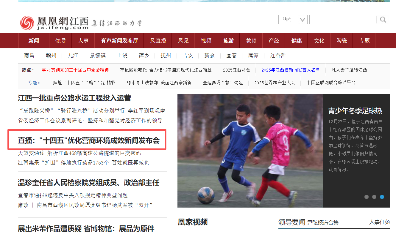Open 尹弘报道合集 link

coord(323,223)
